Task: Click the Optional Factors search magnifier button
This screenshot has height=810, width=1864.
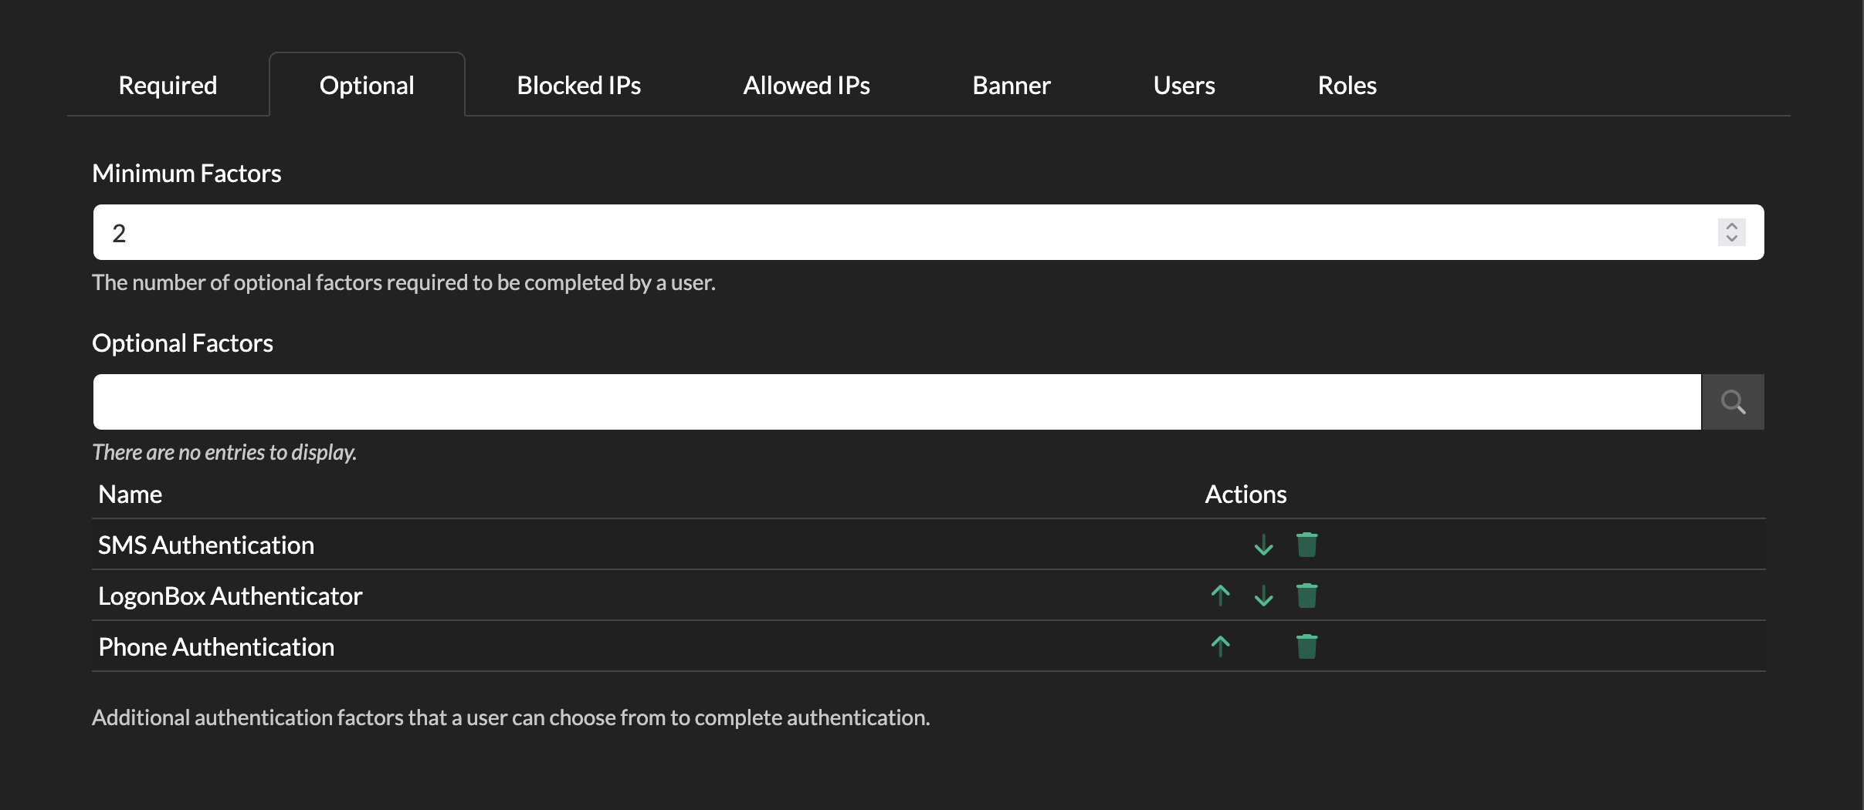Action: (x=1733, y=402)
